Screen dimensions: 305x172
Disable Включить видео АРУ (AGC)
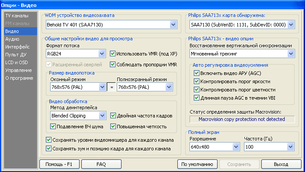228,73
